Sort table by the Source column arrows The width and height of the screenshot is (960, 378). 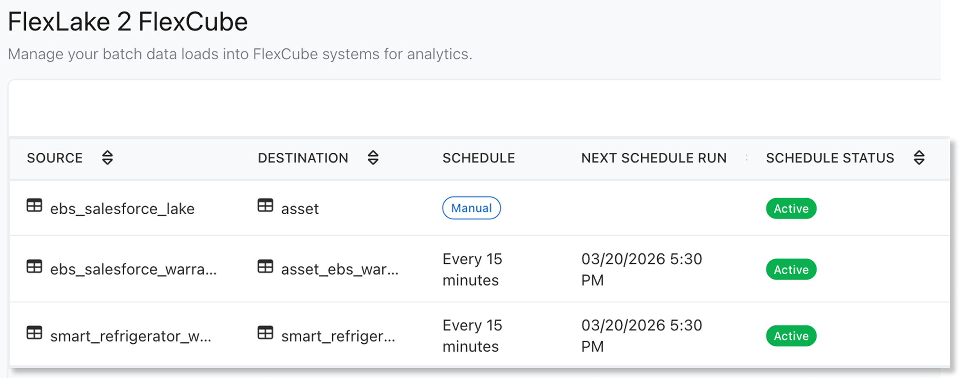click(x=107, y=158)
